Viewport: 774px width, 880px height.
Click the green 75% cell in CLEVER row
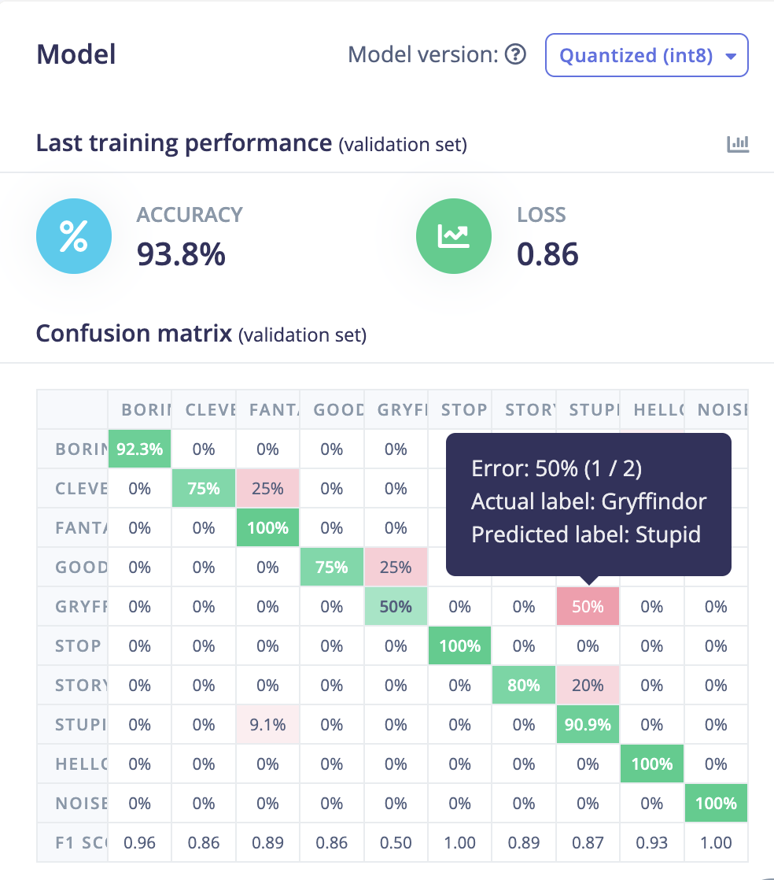[204, 489]
